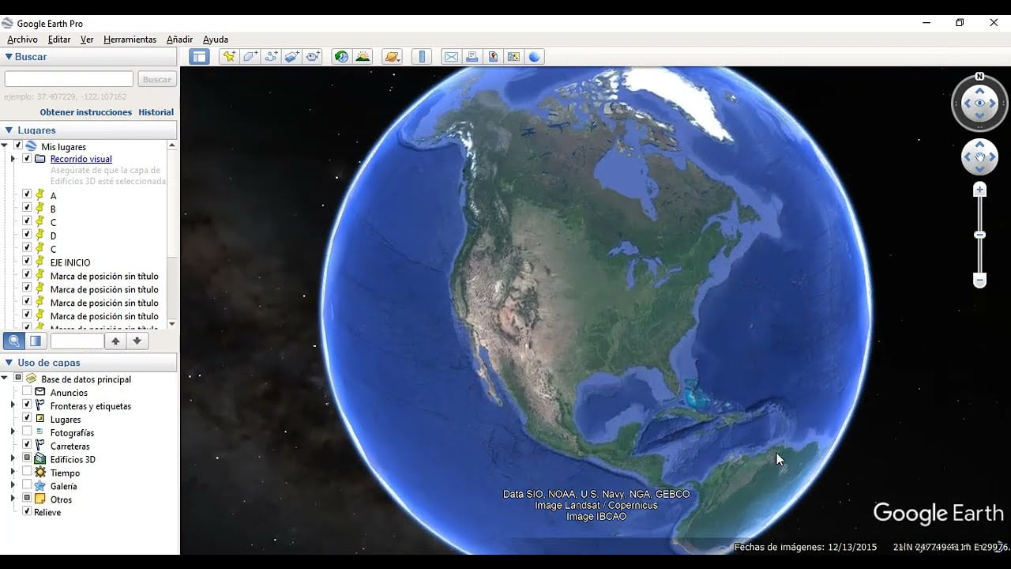
Task: Expand the Otros layer group
Action: [x=13, y=499]
